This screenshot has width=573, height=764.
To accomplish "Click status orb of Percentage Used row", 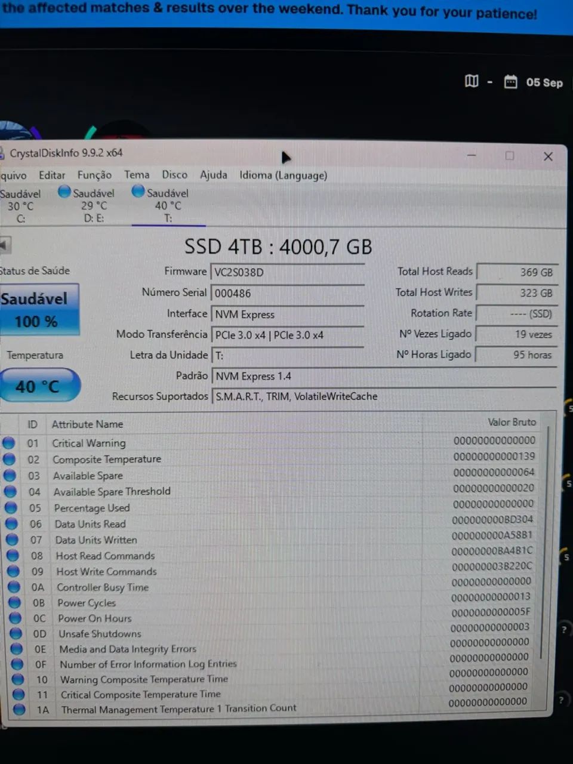I will pos(11,507).
